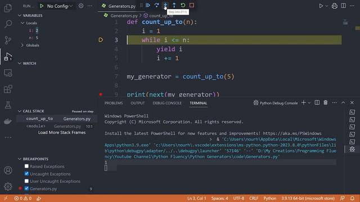Open the Extensions view
The image size is (360, 202).
click(x=8, y=89)
